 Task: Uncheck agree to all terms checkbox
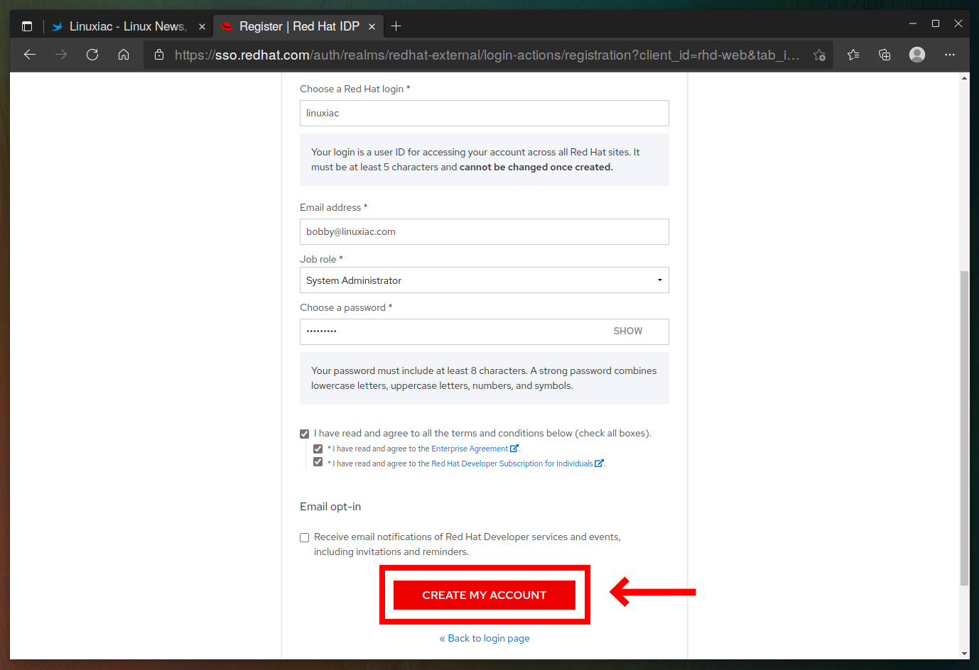tap(304, 434)
